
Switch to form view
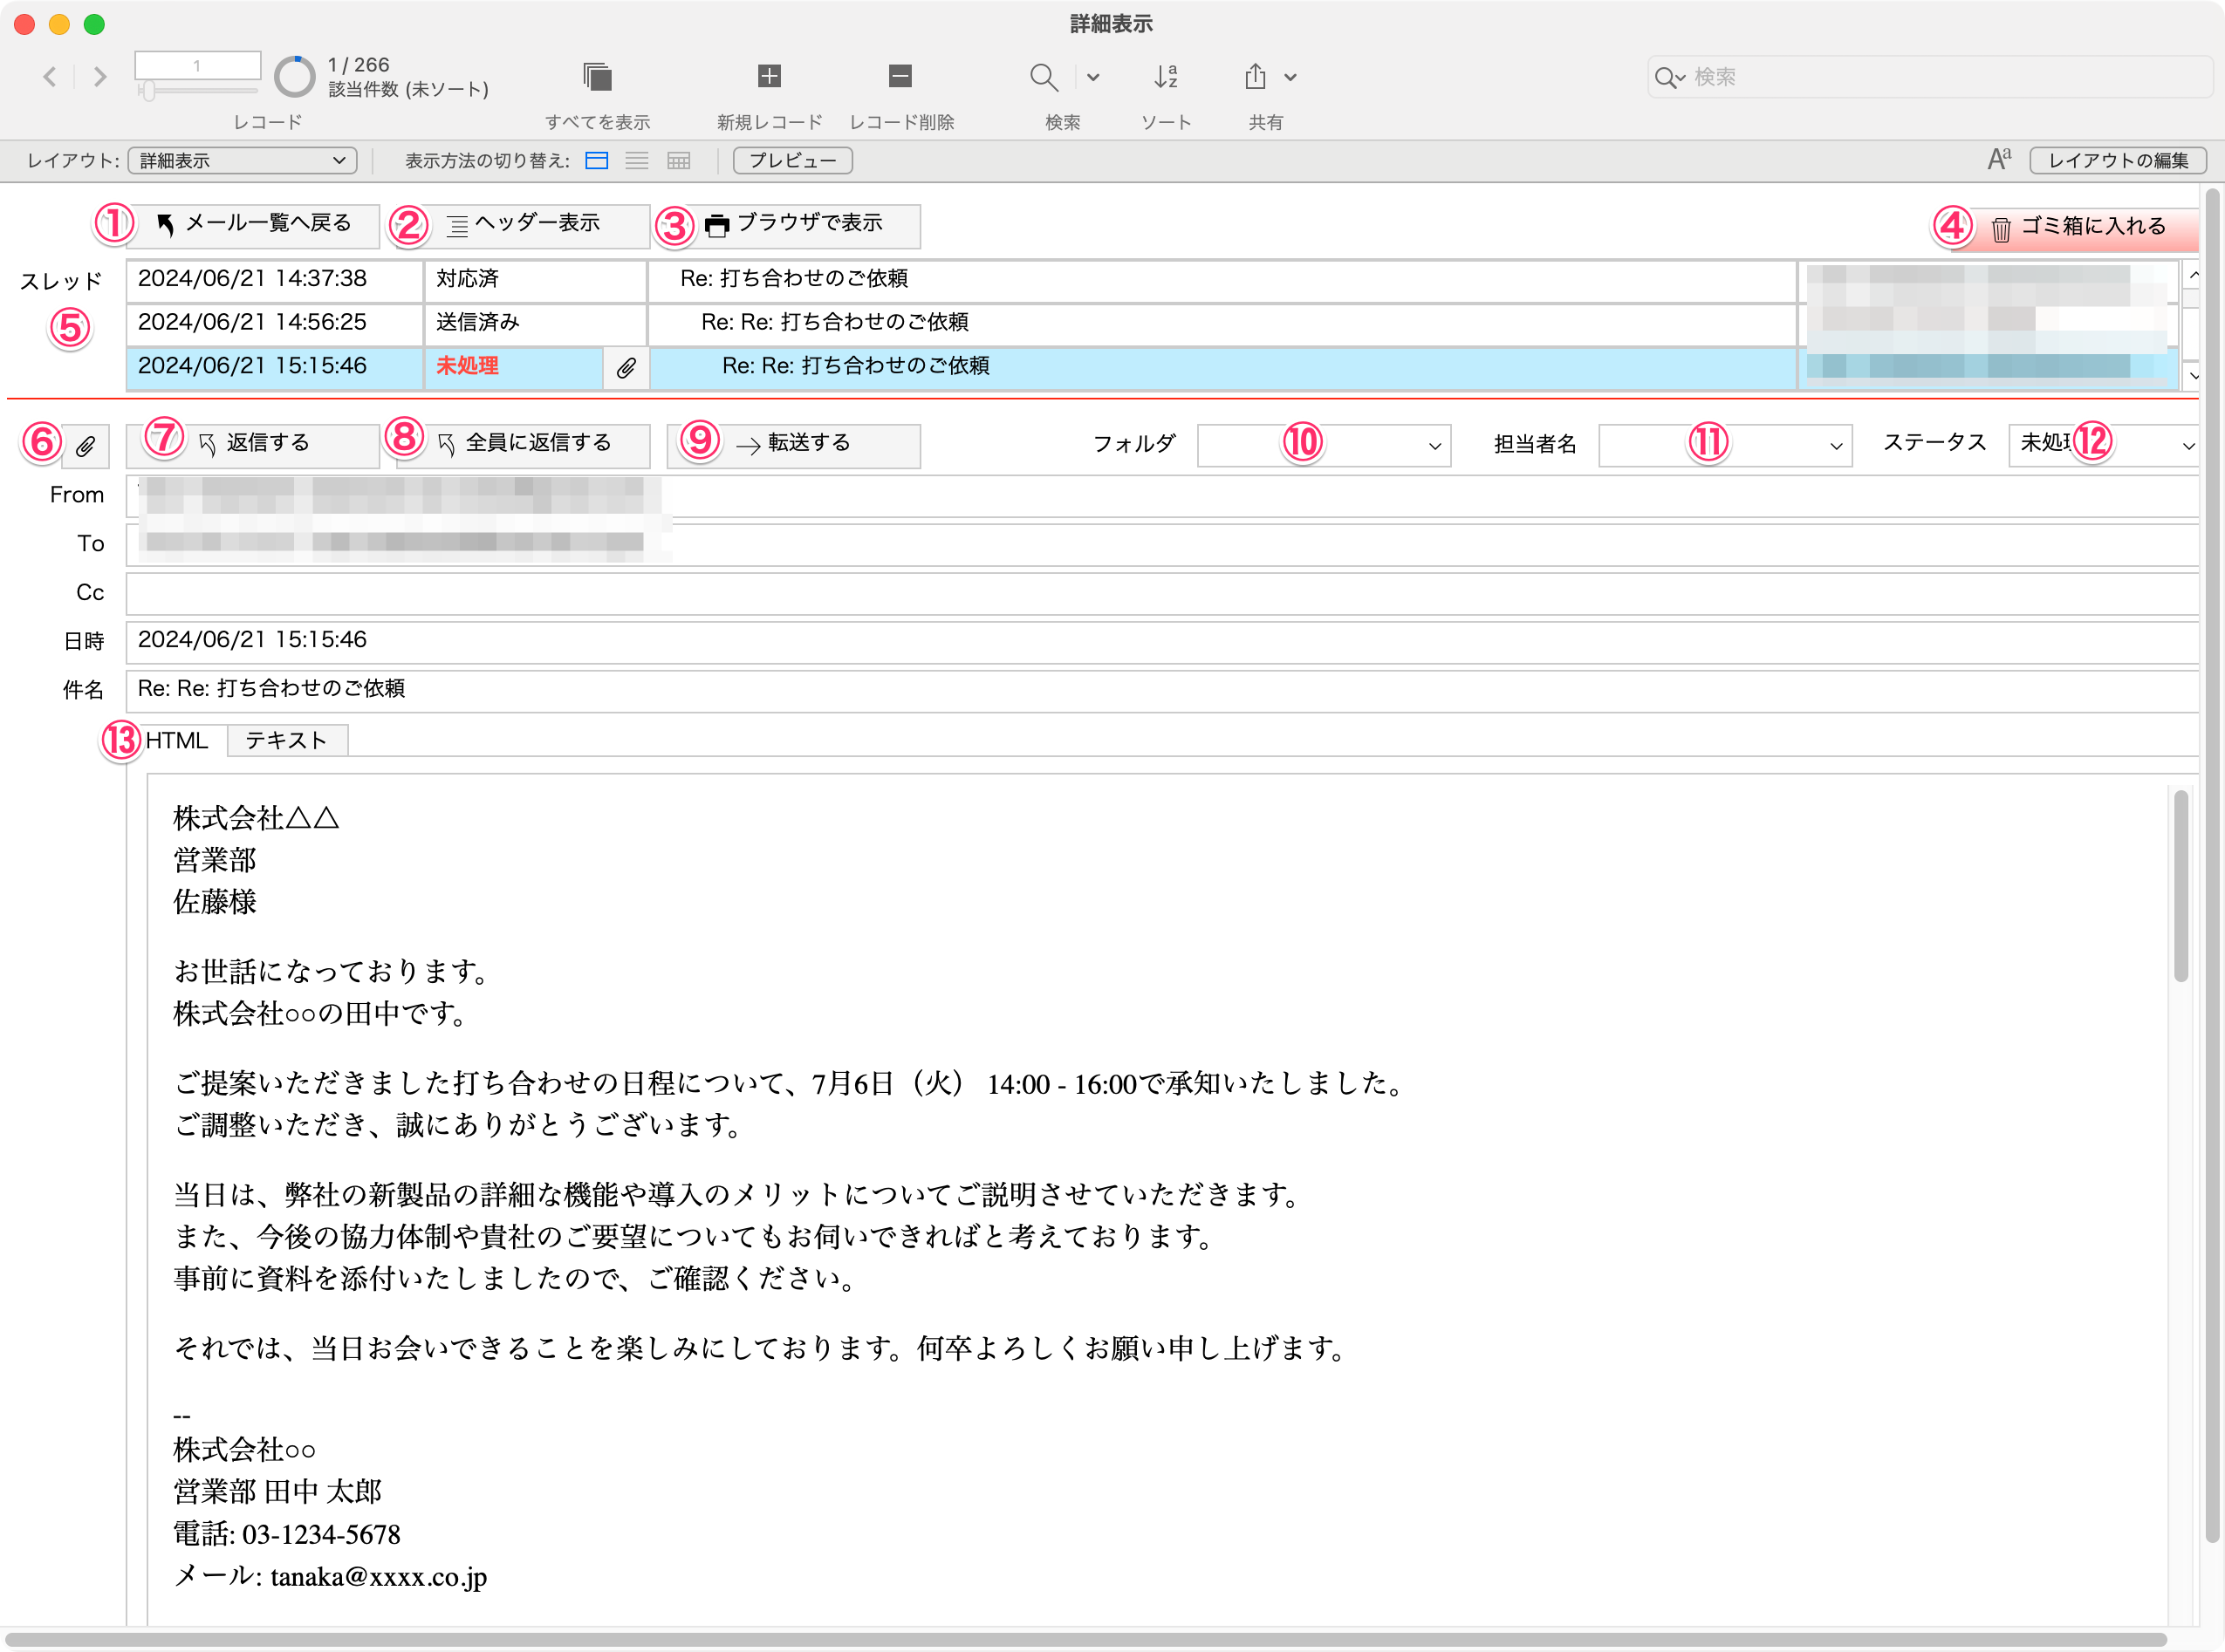pyautogui.click(x=596, y=161)
